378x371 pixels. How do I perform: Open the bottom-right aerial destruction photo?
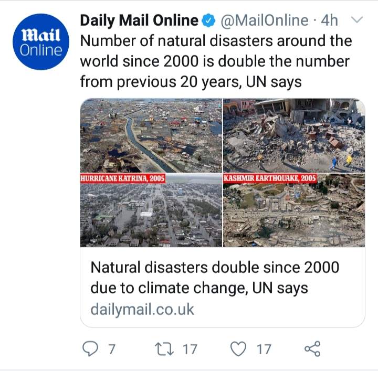point(294,210)
